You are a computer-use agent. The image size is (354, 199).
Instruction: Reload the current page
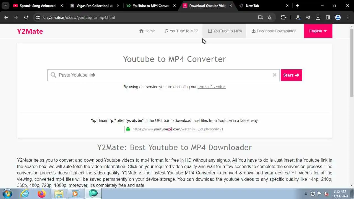[26, 17]
